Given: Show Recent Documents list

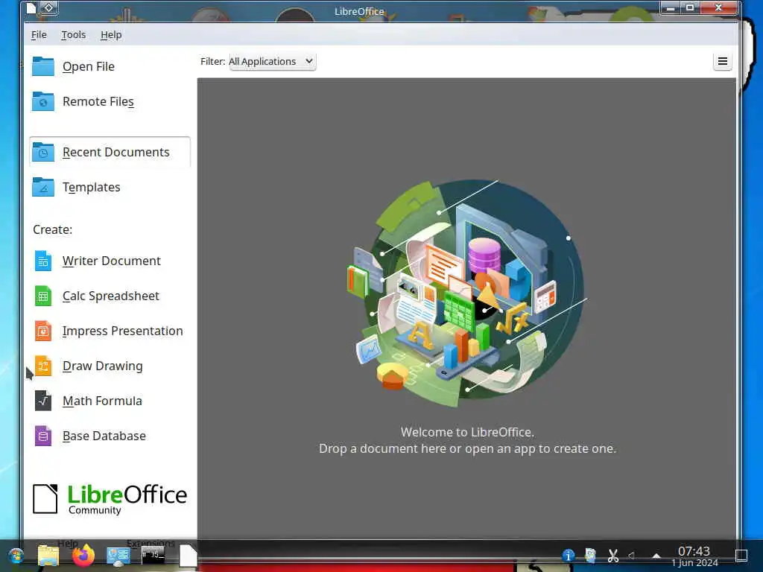Looking at the screenshot, I should coord(110,152).
